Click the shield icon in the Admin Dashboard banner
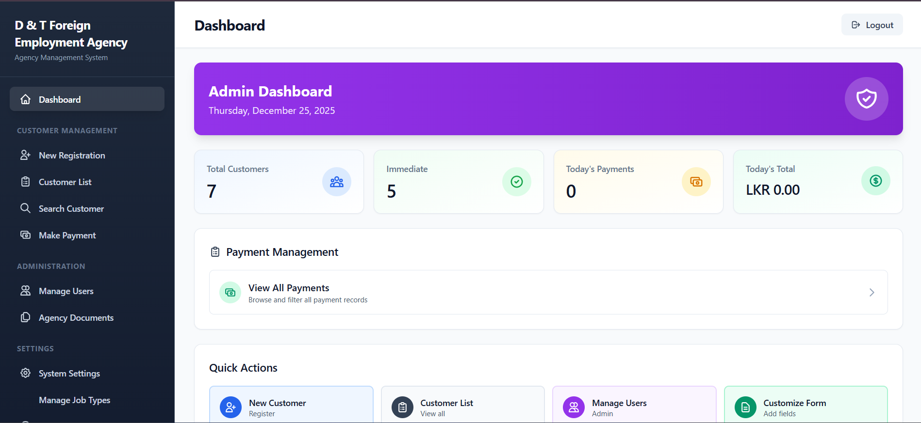This screenshot has height=423, width=921. click(x=866, y=99)
